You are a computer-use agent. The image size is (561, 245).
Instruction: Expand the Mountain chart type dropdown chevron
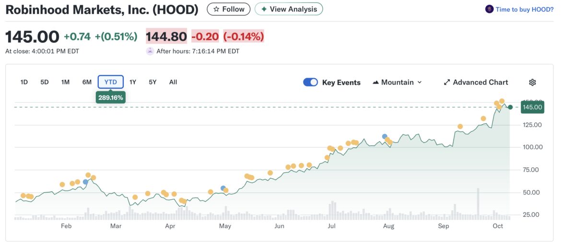pyautogui.click(x=420, y=82)
